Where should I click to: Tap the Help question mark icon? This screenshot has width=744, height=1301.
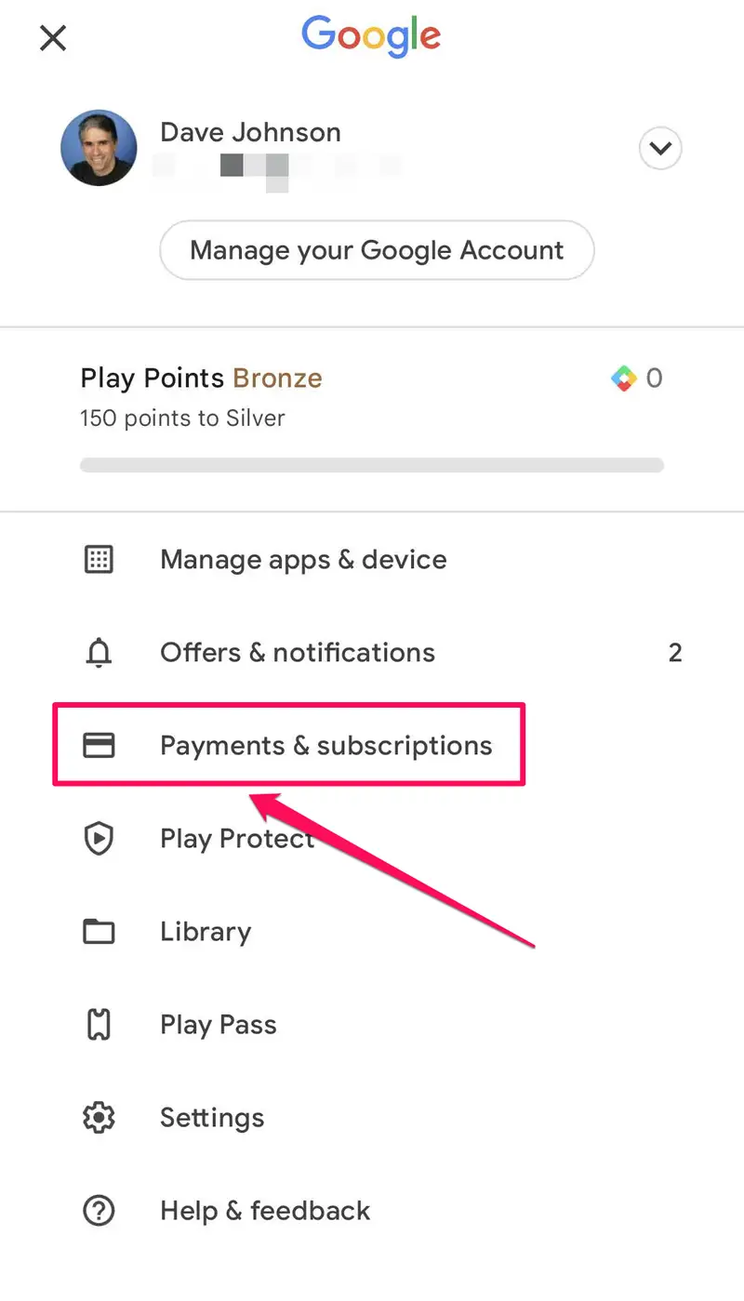point(99,1211)
